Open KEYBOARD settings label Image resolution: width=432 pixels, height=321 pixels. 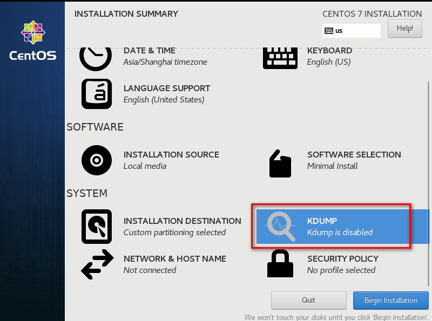click(x=330, y=51)
